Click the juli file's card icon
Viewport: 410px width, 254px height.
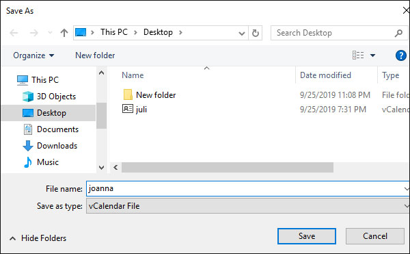pyautogui.click(x=128, y=109)
